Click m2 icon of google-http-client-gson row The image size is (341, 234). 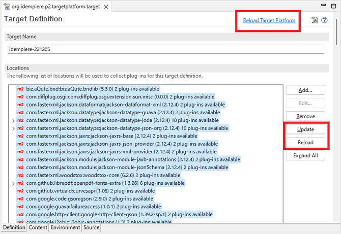point(20,214)
